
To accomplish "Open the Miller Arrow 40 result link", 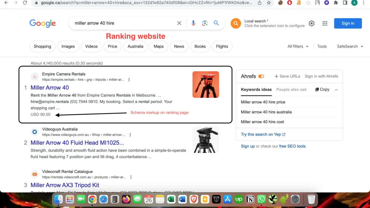I will coord(50,88).
